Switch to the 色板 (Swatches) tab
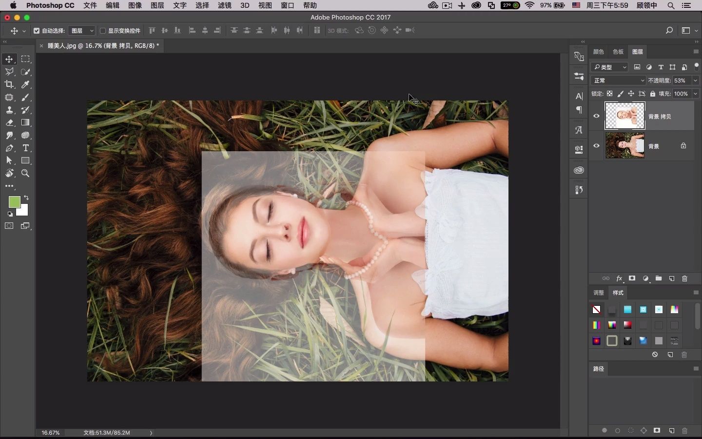 (x=618, y=52)
